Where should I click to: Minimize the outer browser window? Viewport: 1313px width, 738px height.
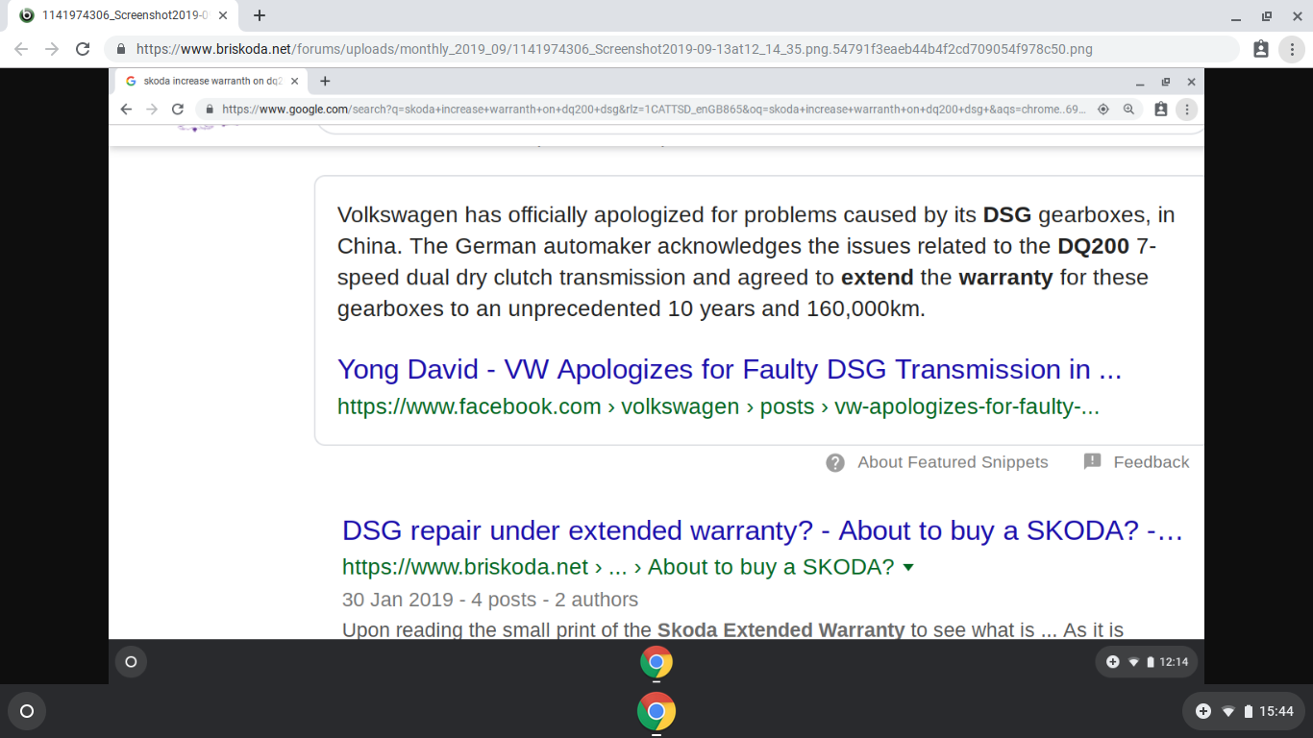1236,15
